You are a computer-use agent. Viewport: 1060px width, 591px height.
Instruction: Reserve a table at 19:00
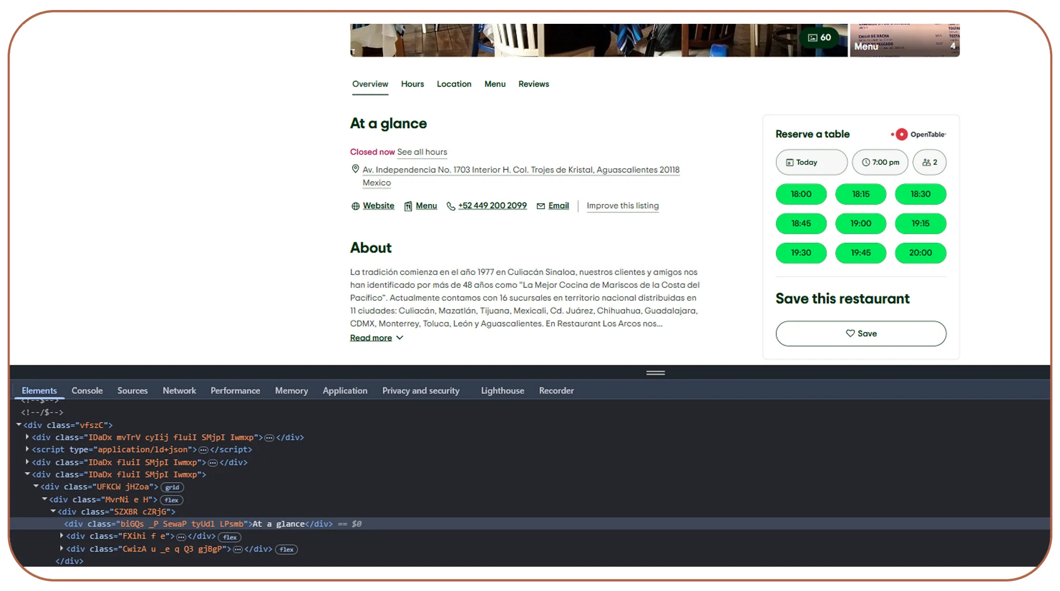pos(861,224)
